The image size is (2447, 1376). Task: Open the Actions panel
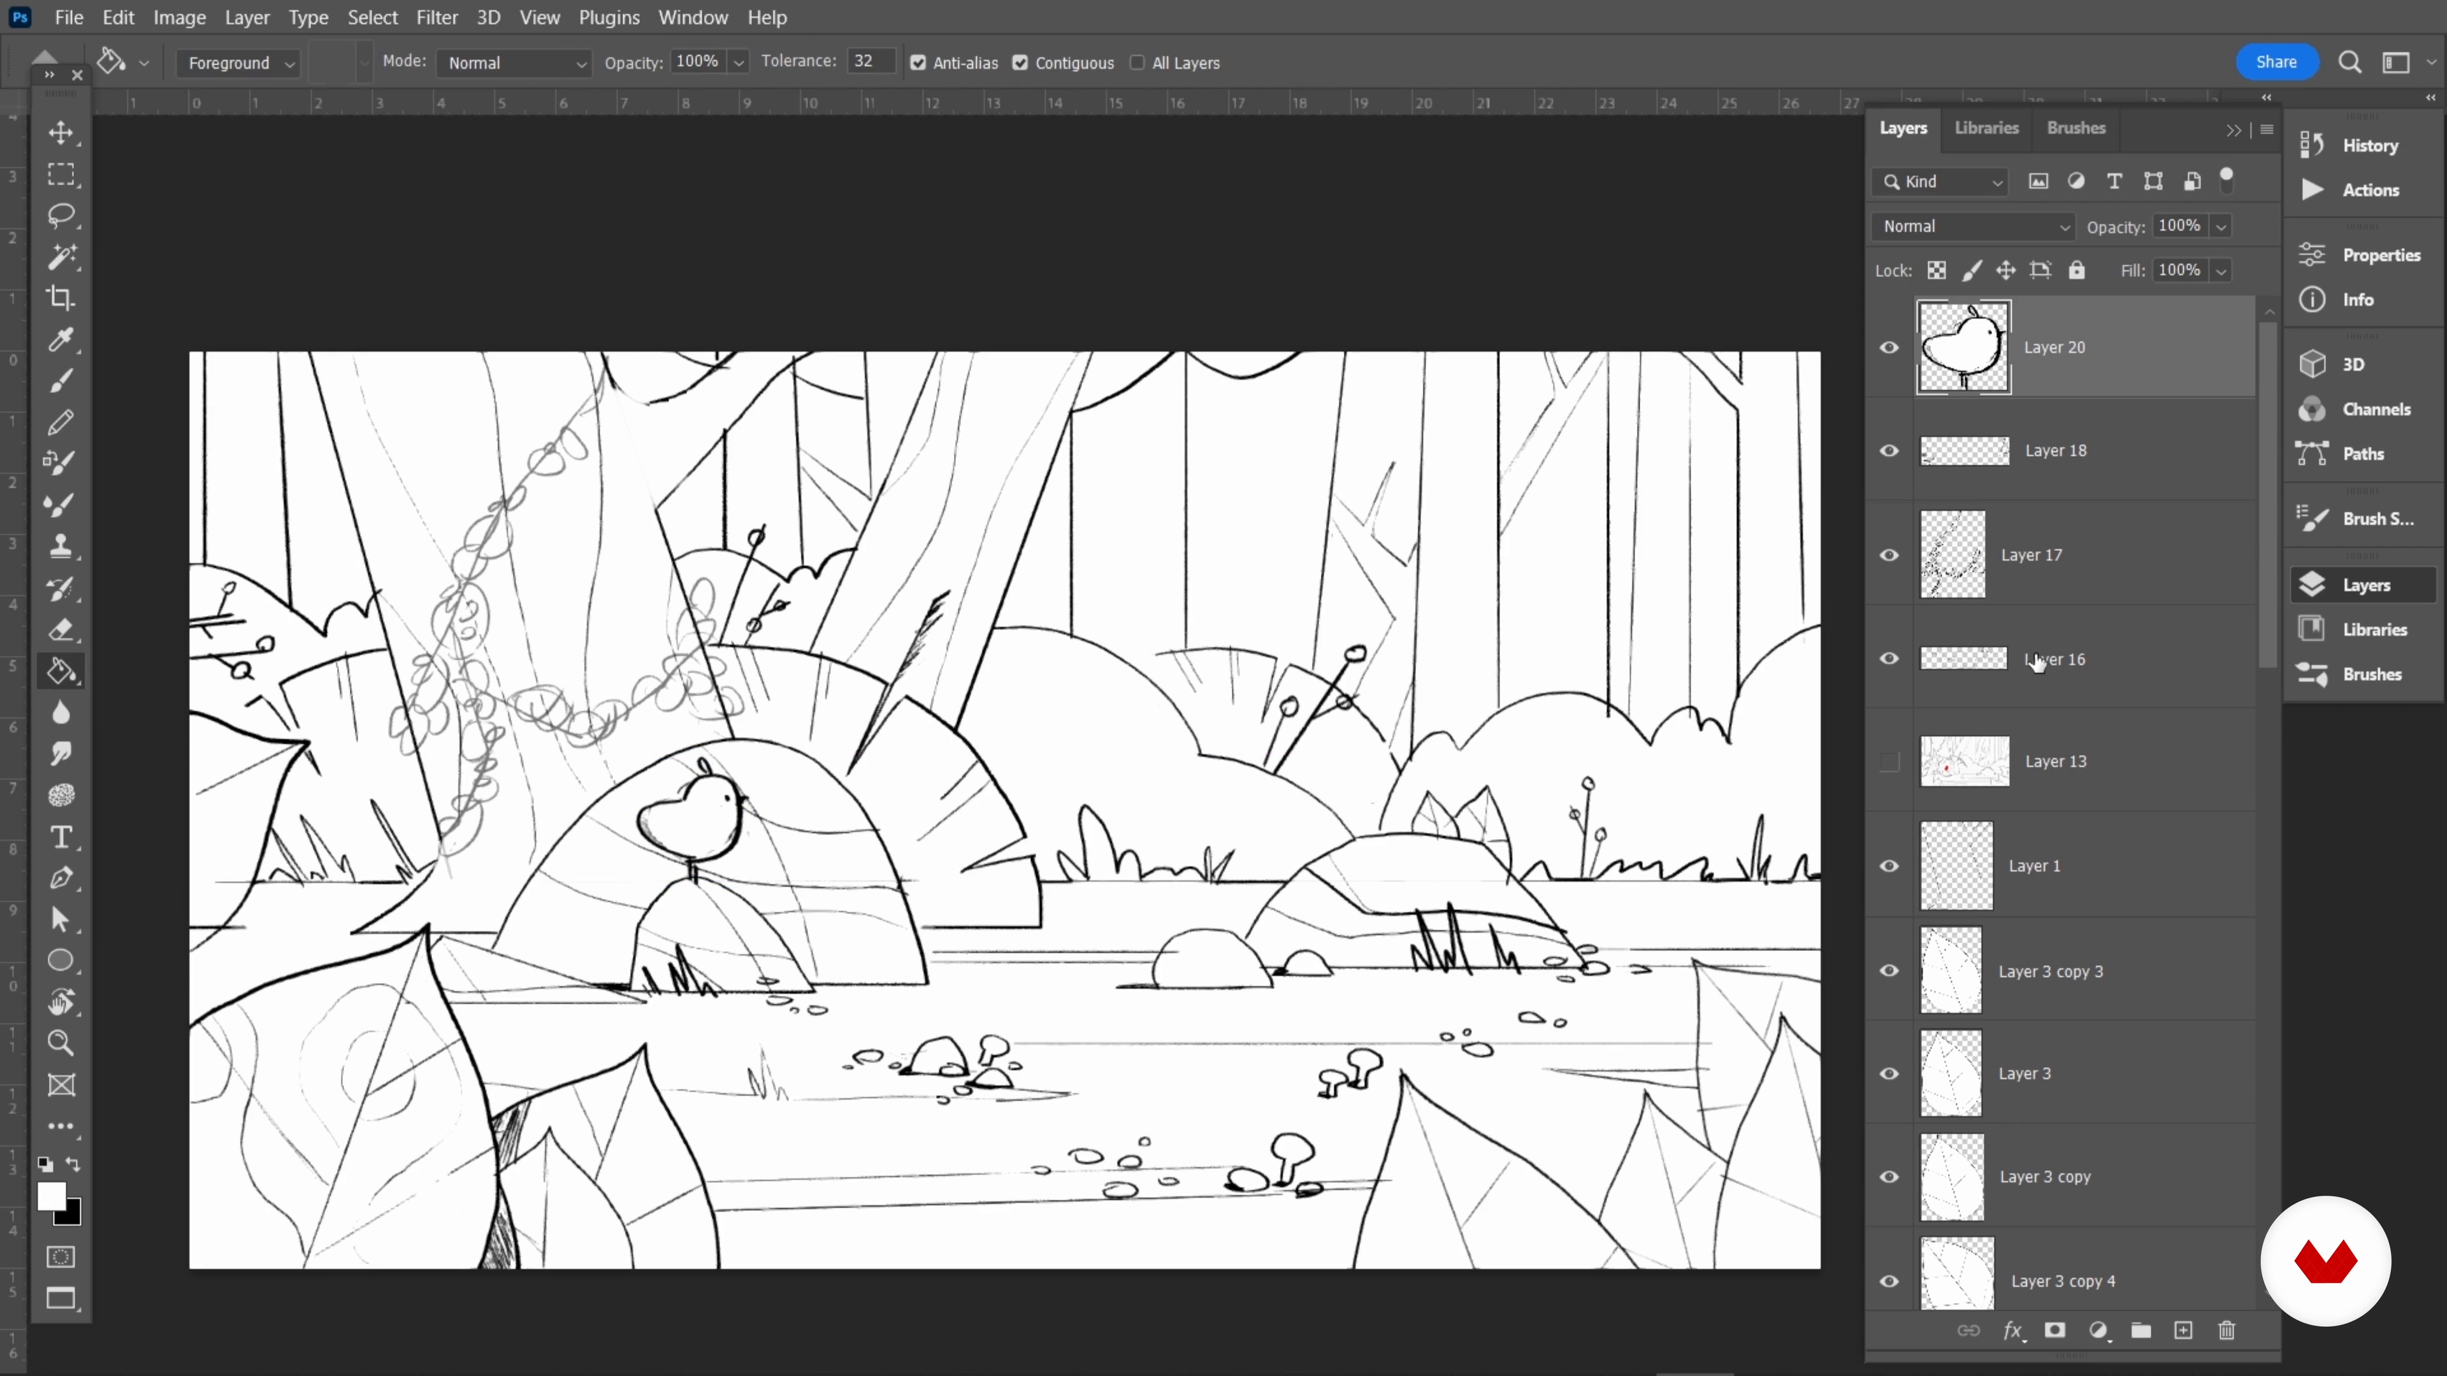pyautogui.click(x=2362, y=190)
